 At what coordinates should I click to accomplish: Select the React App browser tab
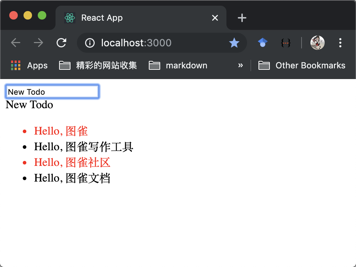[107, 17]
